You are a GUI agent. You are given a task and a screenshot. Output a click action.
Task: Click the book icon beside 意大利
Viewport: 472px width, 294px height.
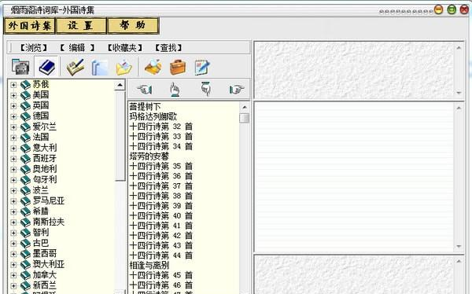26,149
